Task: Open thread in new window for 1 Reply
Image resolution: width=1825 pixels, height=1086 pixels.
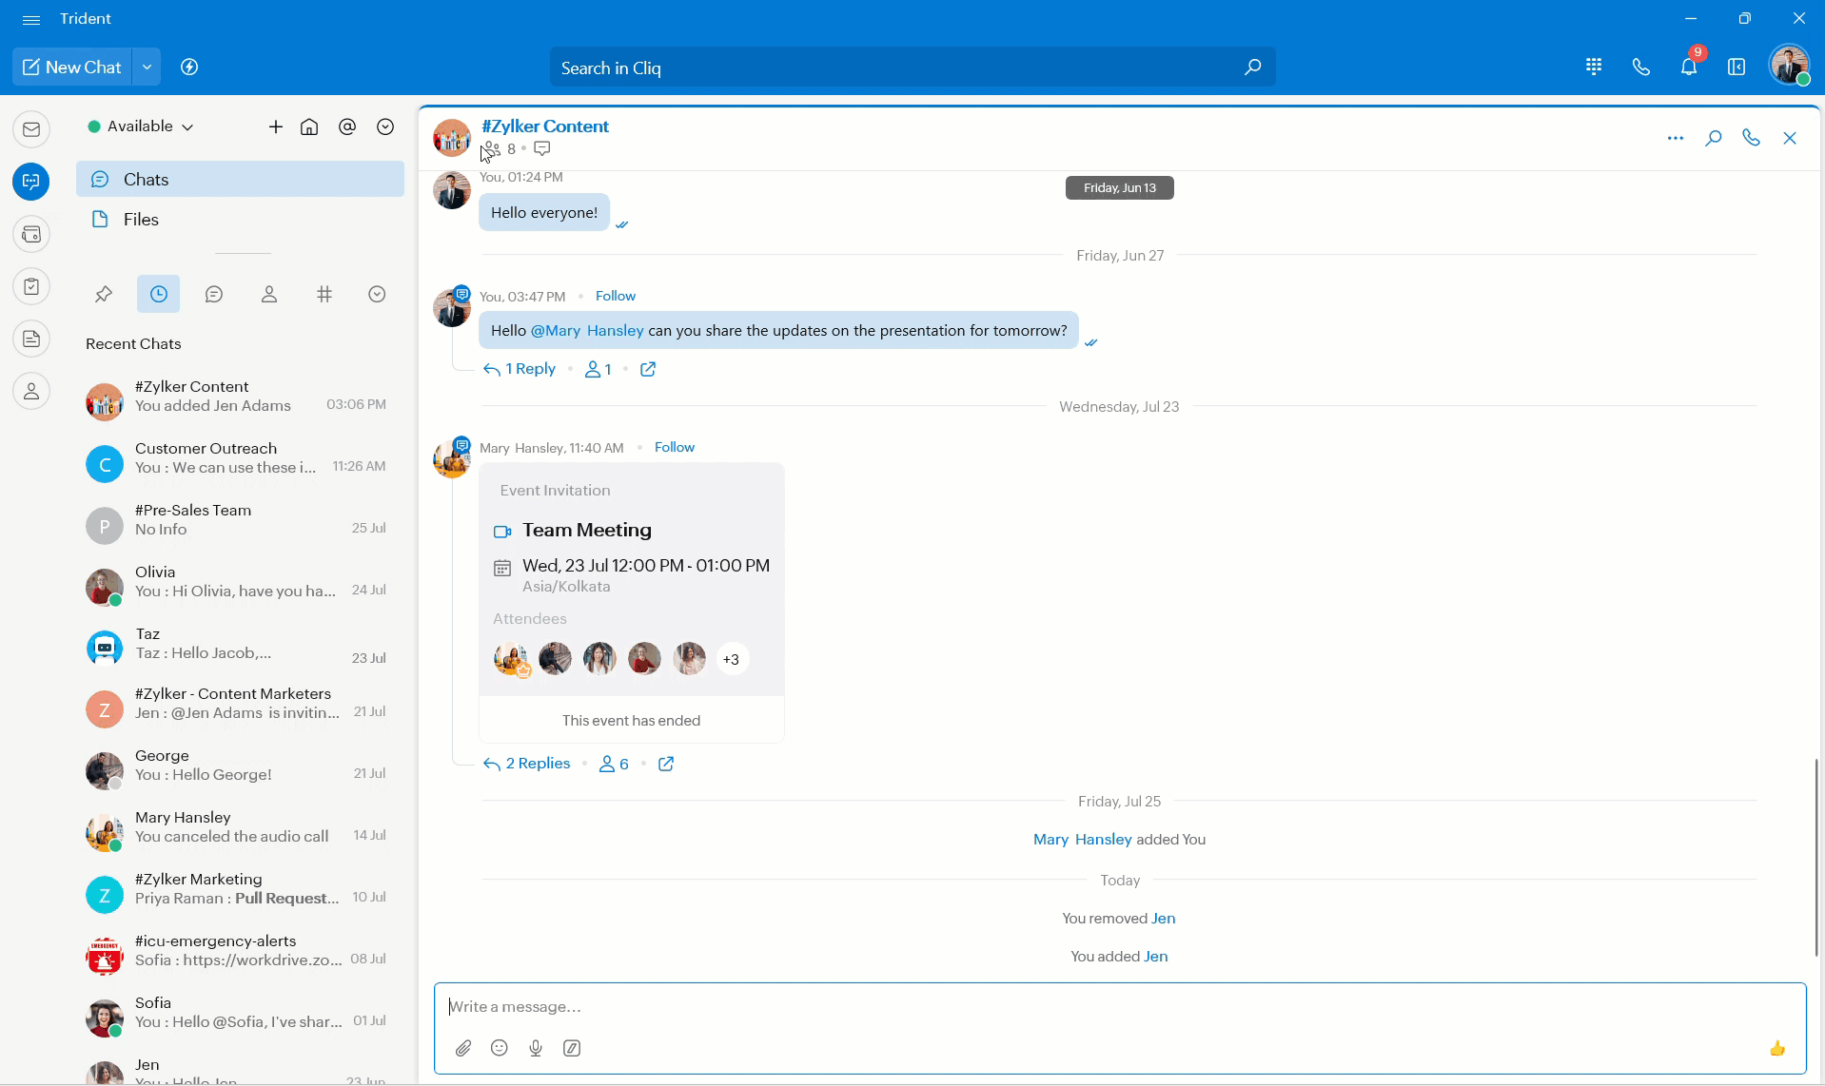Action: [648, 369]
